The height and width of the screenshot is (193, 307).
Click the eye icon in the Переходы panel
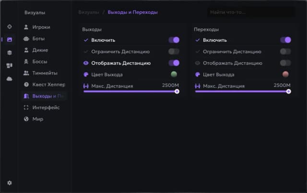[197, 63]
